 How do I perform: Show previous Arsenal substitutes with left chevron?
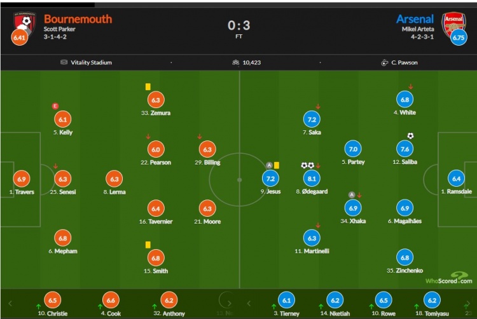(249, 303)
